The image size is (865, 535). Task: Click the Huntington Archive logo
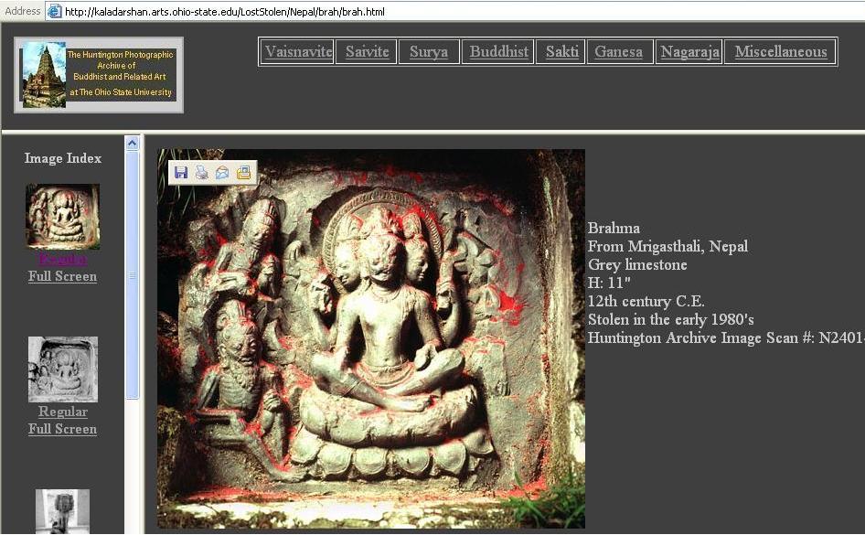pyautogui.click(x=99, y=75)
